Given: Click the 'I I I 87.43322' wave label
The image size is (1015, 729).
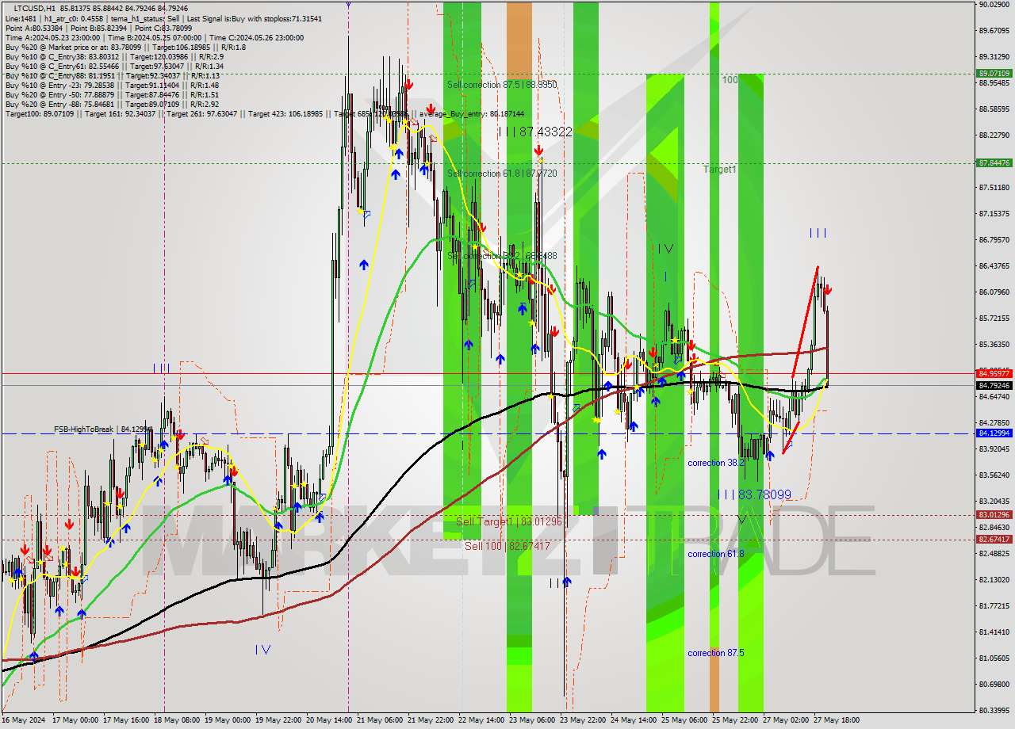Looking at the screenshot, I should [x=535, y=132].
